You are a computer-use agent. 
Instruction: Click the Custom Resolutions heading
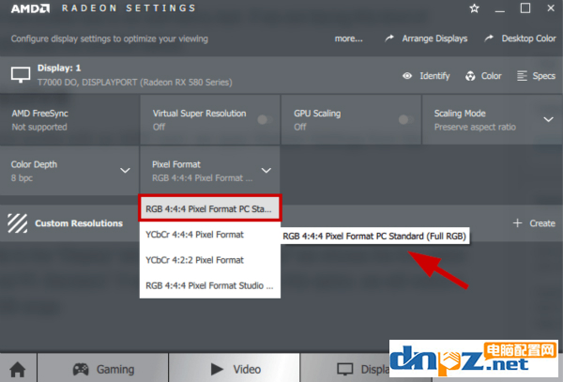click(79, 223)
